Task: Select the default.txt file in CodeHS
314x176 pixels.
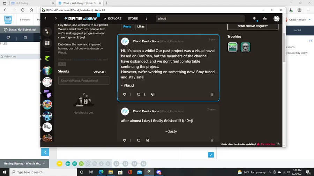Action: pyautogui.click(x=10, y=56)
